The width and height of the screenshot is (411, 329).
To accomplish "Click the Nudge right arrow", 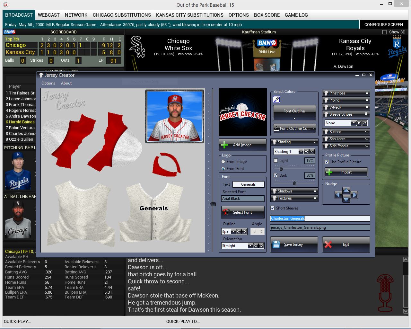I will (354, 195).
